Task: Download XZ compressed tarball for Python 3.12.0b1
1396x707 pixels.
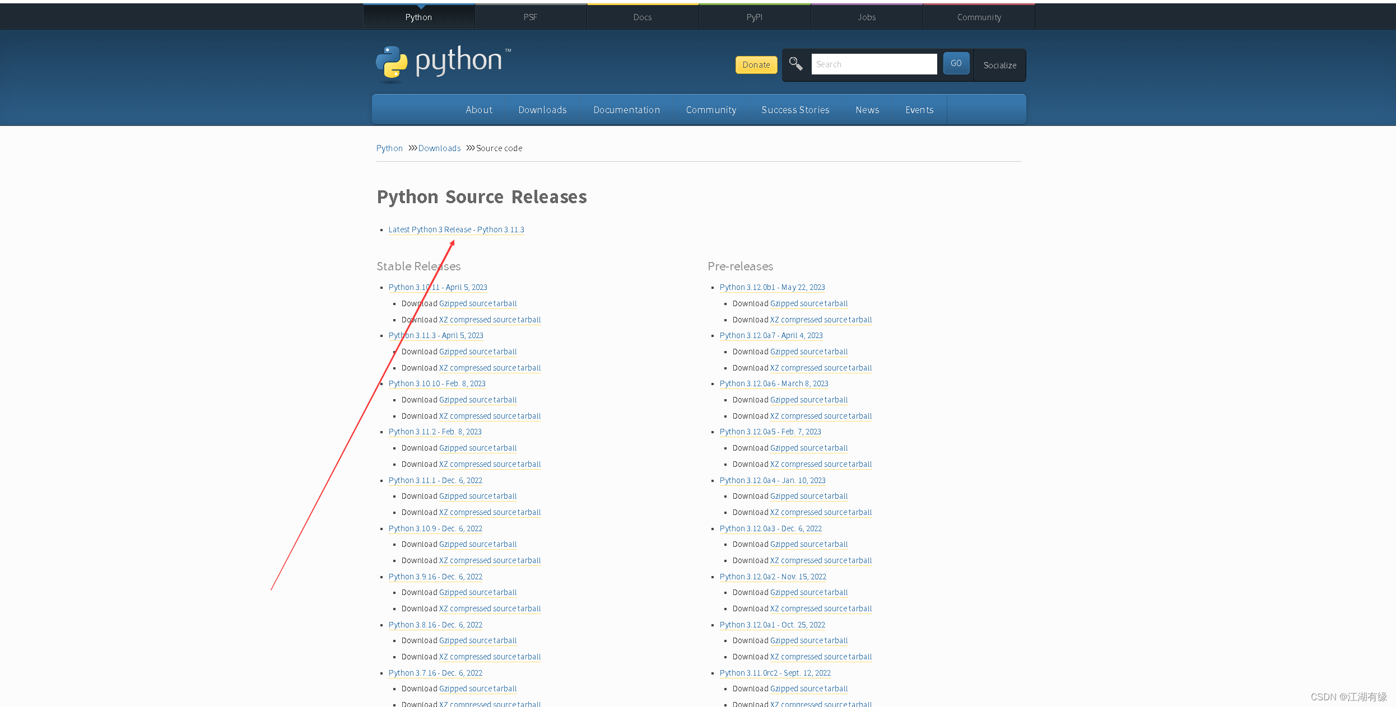Action: click(x=821, y=320)
